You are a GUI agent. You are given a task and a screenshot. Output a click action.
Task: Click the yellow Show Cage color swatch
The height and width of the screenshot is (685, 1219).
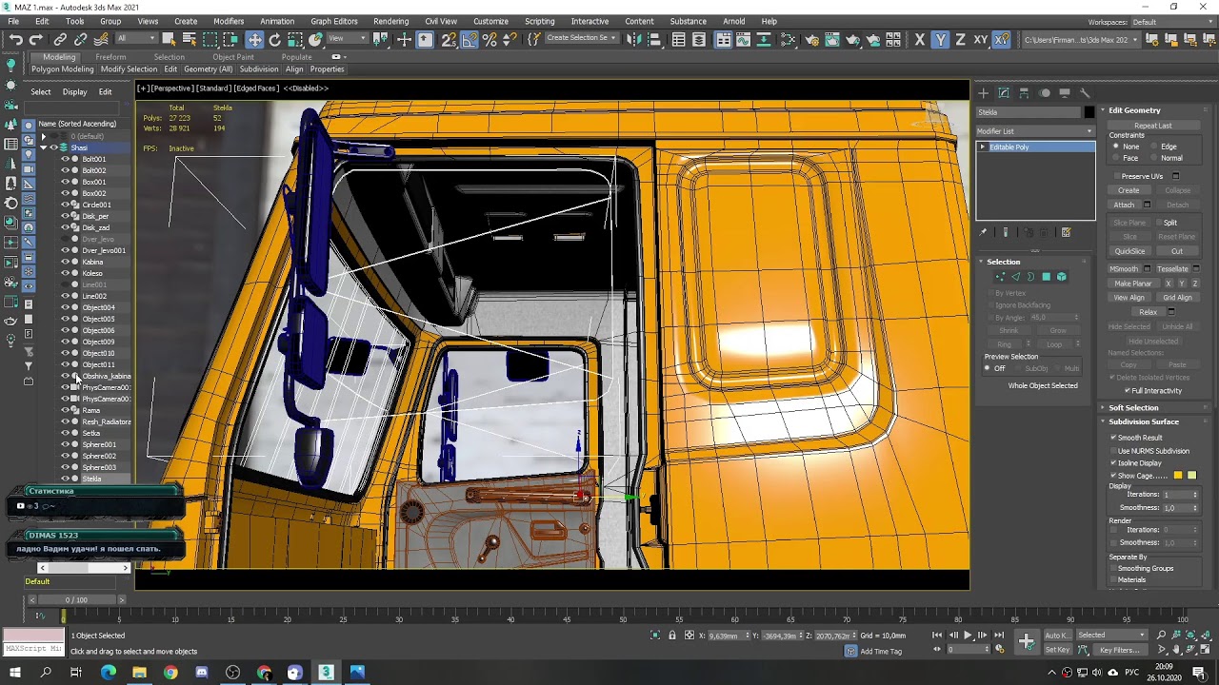pos(1191,476)
